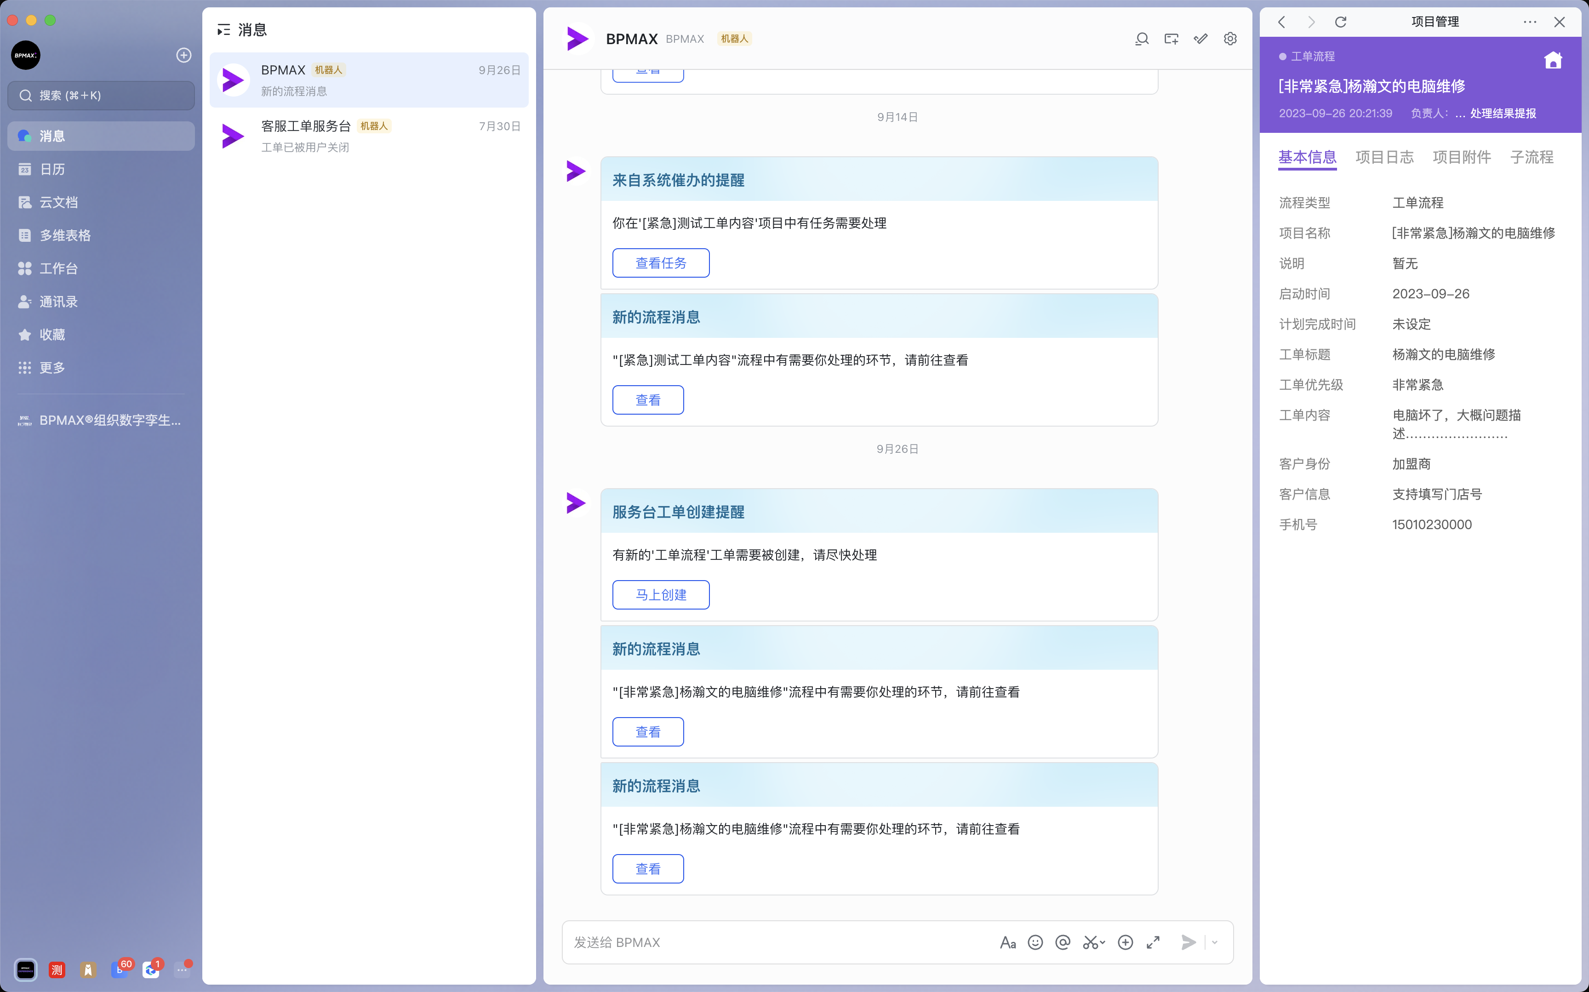Image resolution: width=1589 pixels, height=992 pixels.
Task: Click the @ mention icon
Action: tap(1063, 942)
